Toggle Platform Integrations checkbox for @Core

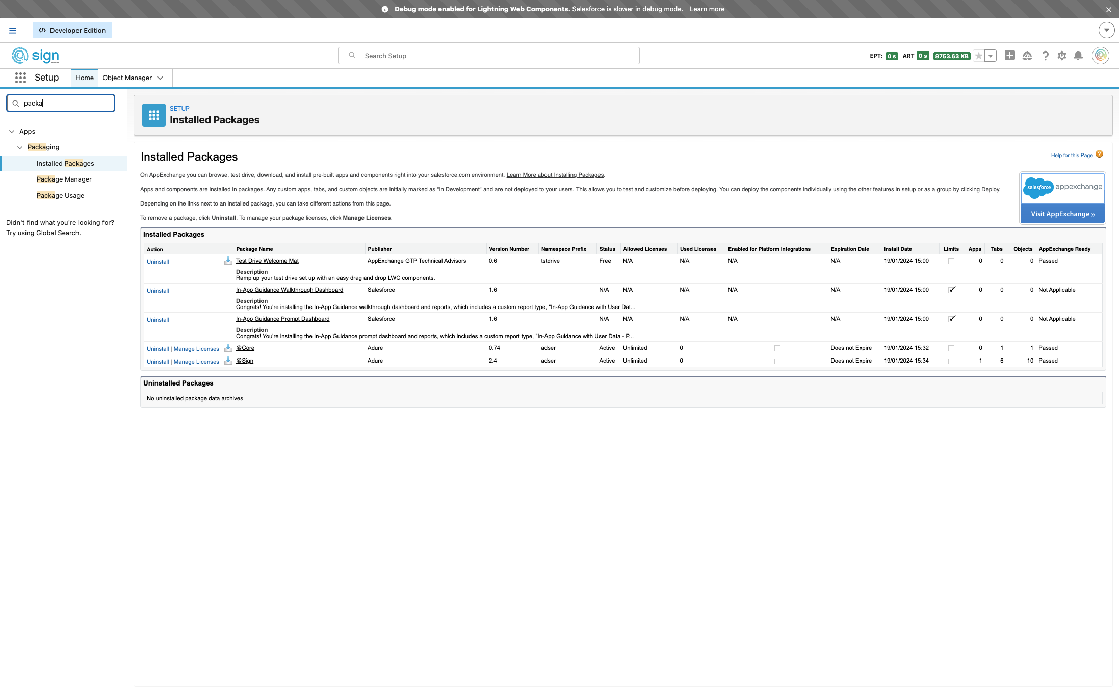(777, 348)
